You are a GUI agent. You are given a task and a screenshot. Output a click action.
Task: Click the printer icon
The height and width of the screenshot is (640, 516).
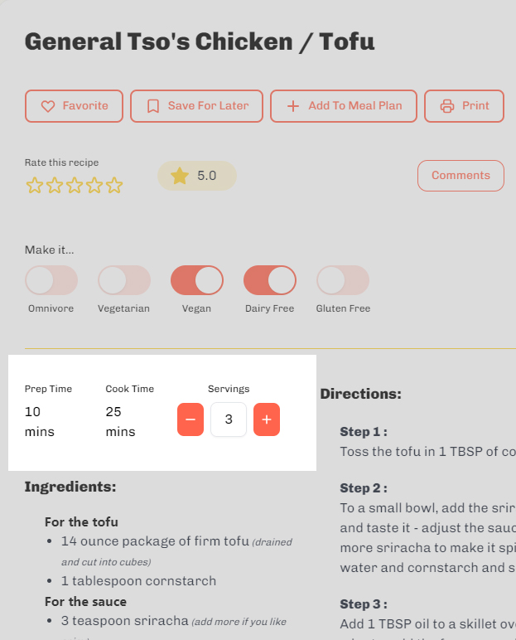click(x=447, y=106)
